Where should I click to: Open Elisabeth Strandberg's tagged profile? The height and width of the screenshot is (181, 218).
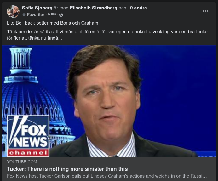94,8
